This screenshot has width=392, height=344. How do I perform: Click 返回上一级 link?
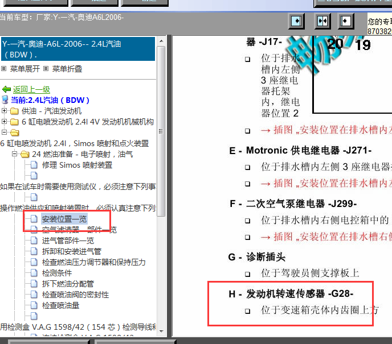click(x=31, y=89)
